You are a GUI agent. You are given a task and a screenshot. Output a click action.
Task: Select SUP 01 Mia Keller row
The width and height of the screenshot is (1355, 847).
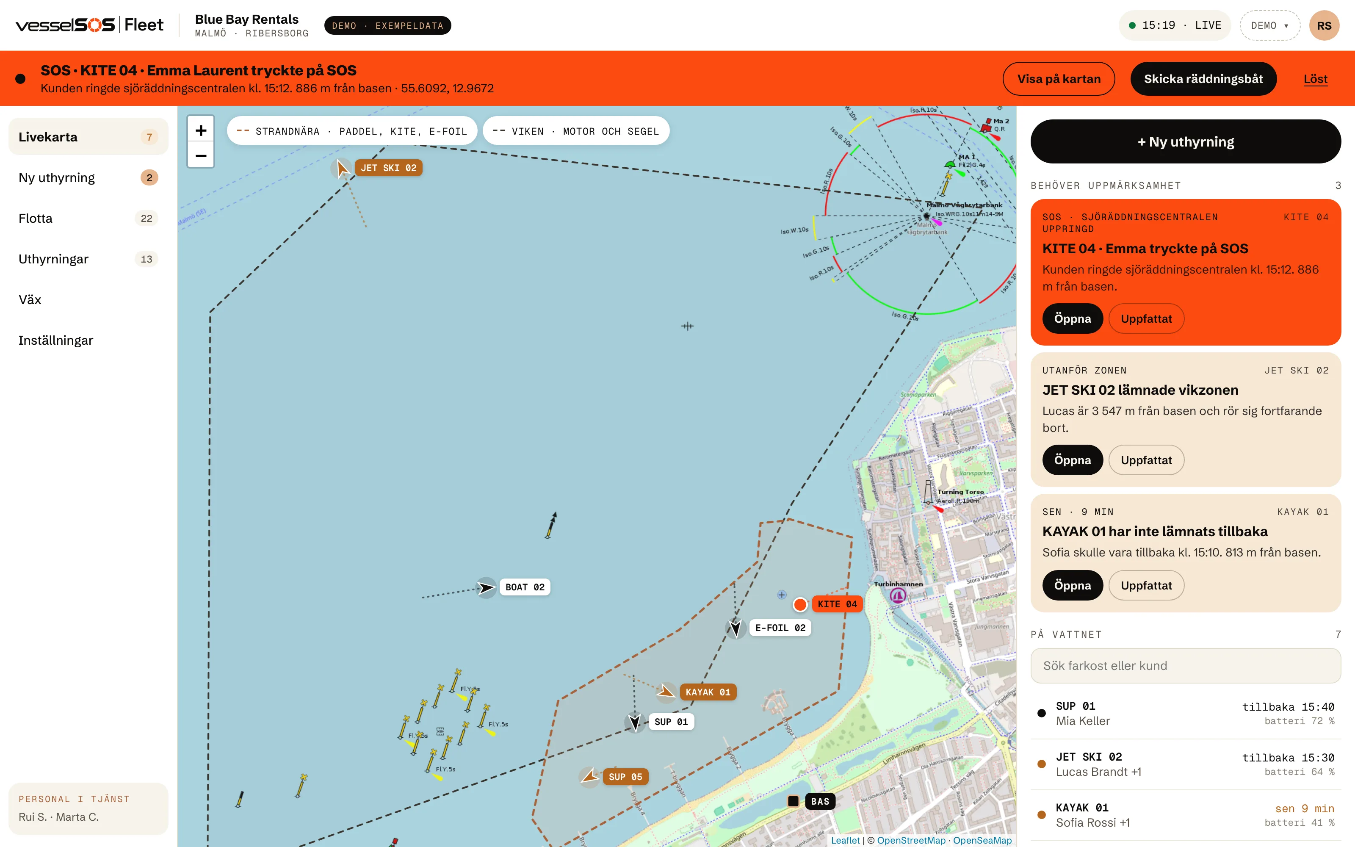coord(1186,714)
